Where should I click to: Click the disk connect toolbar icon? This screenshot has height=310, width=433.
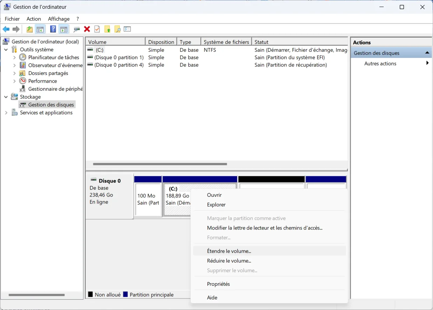tap(77, 29)
